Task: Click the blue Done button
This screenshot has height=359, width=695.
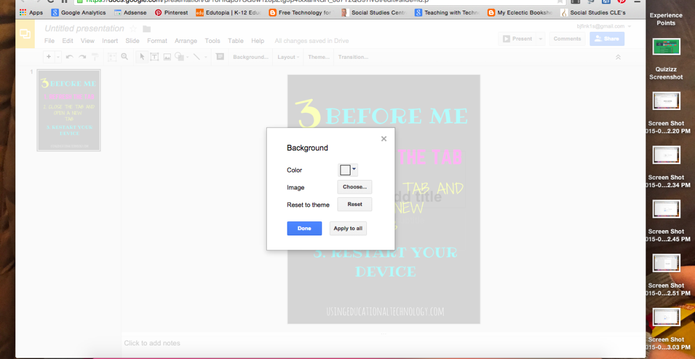Action: (x=305, y=228)
